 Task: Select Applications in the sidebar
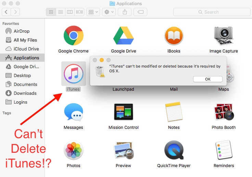(x=22, y=58)
